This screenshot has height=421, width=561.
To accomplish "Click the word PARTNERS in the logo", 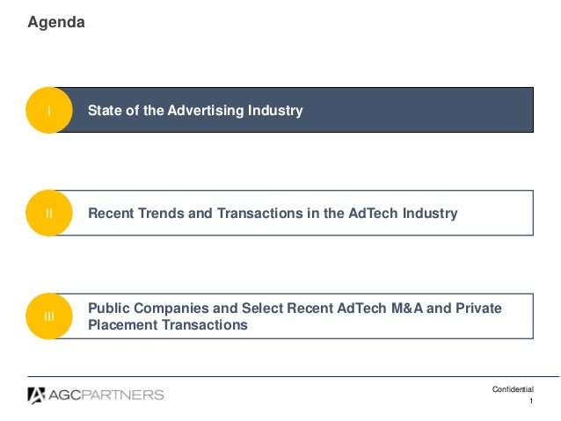I will [x=122, y=396].
